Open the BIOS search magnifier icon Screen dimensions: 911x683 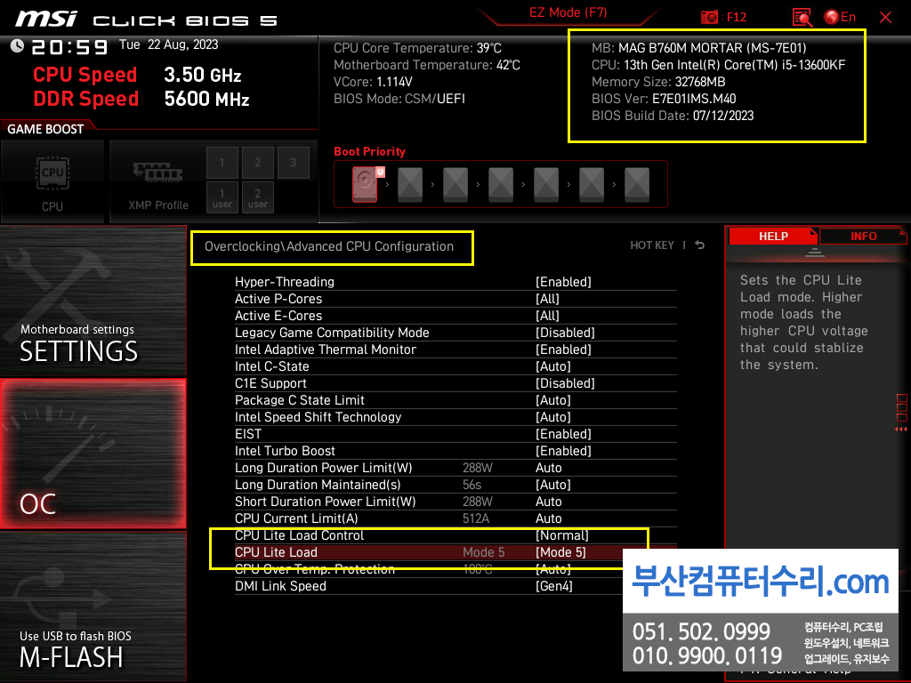802,17
